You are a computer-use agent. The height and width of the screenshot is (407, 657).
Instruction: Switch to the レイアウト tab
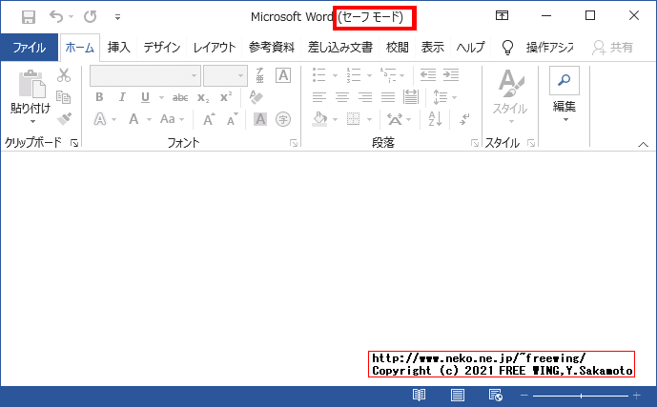click(215, 48)
